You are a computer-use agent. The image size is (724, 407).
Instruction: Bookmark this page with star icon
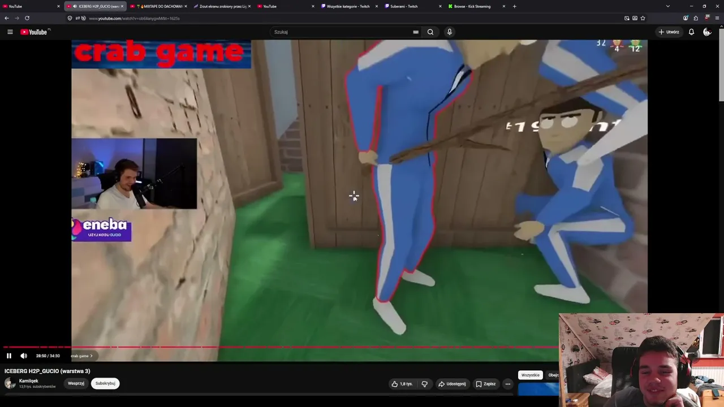(x=643, y=18)
